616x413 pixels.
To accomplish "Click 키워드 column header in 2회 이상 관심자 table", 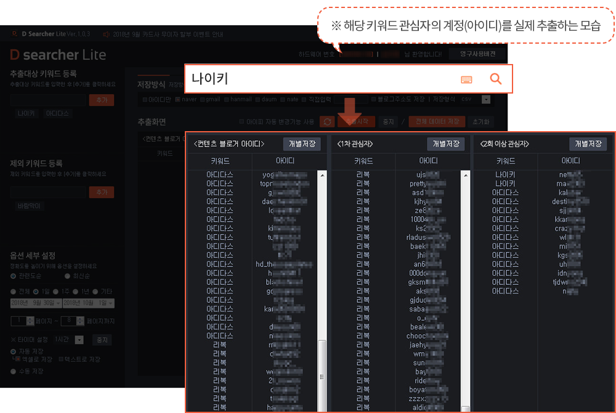I will (506, 161).
